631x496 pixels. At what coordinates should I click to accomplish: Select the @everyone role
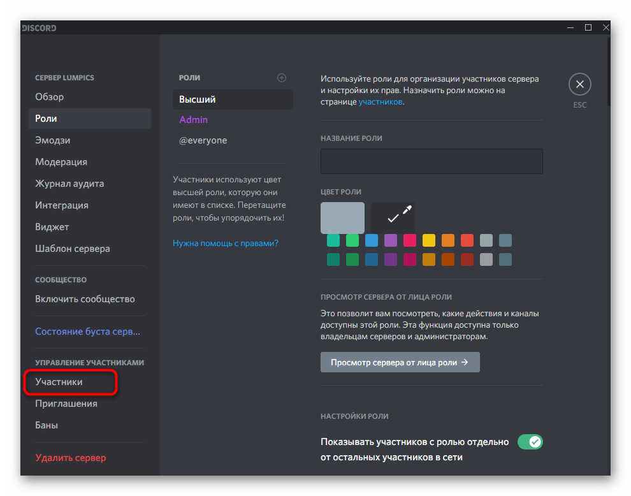pyautogui.click(x=203, y=140)
